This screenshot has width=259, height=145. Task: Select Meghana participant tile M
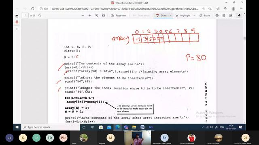(x=110, y=138)
